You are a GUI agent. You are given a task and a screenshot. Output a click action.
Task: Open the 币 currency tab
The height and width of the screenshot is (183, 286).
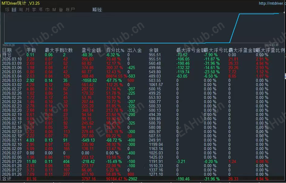pyautogui.click(x=48, y=10)
